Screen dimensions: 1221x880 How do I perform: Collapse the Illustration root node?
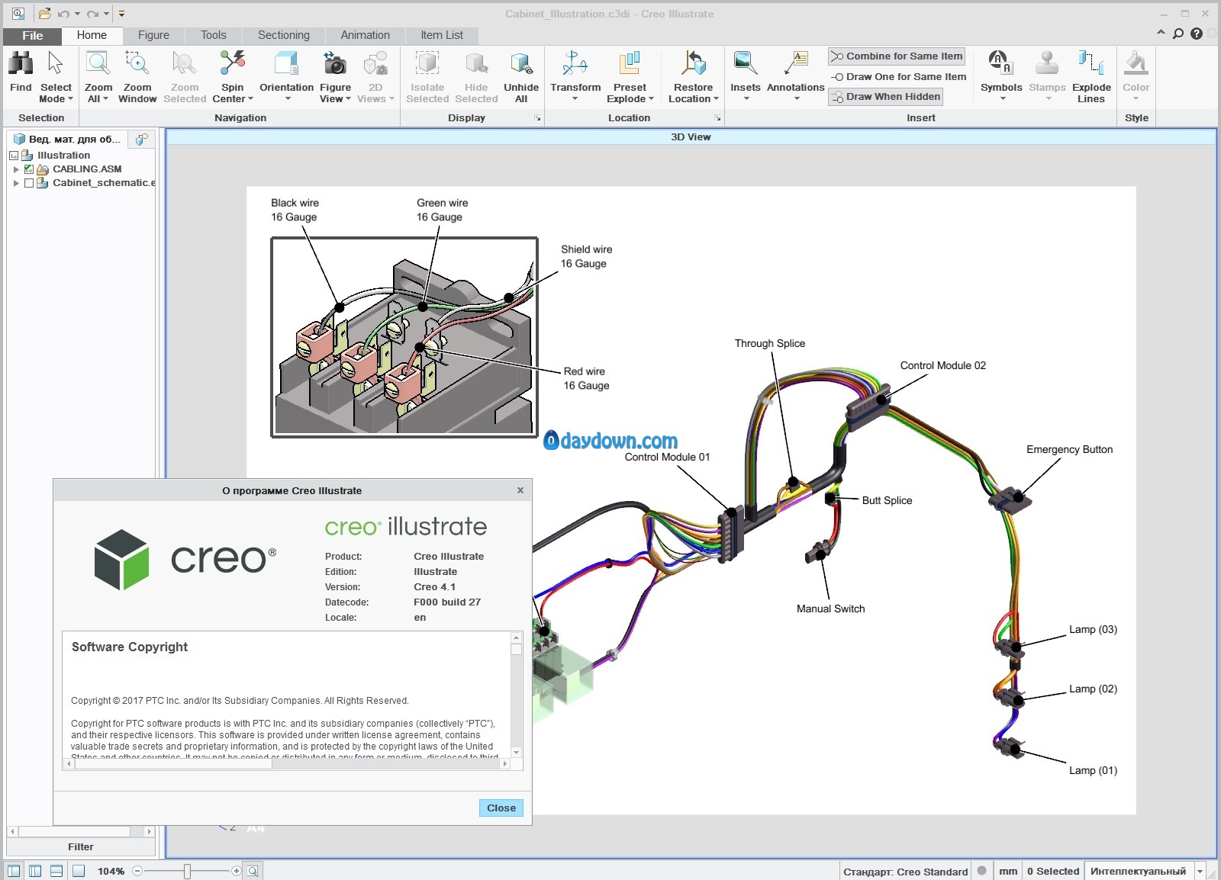coord(14,156)
